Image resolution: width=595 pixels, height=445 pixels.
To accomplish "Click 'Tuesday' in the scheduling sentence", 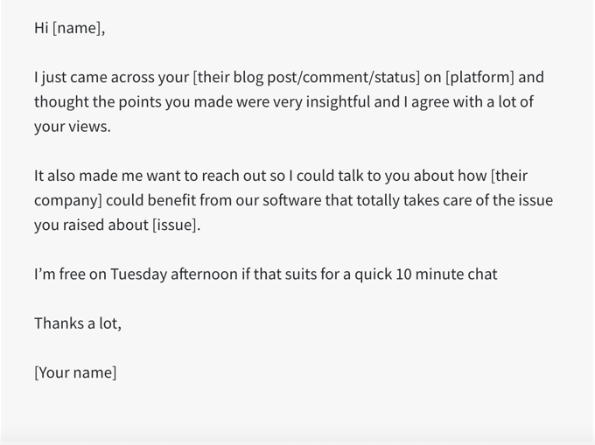I will 138,274.
